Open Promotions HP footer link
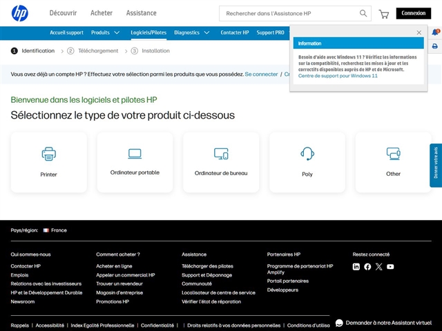This screenshot has width=442, height=331. (x=113, y=302)
